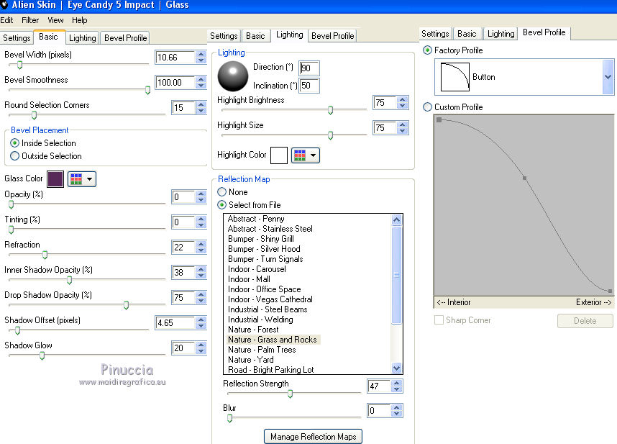617x444 pixels.
Task: Open the Factory Profile dropdown list
Action: point(608,77)
